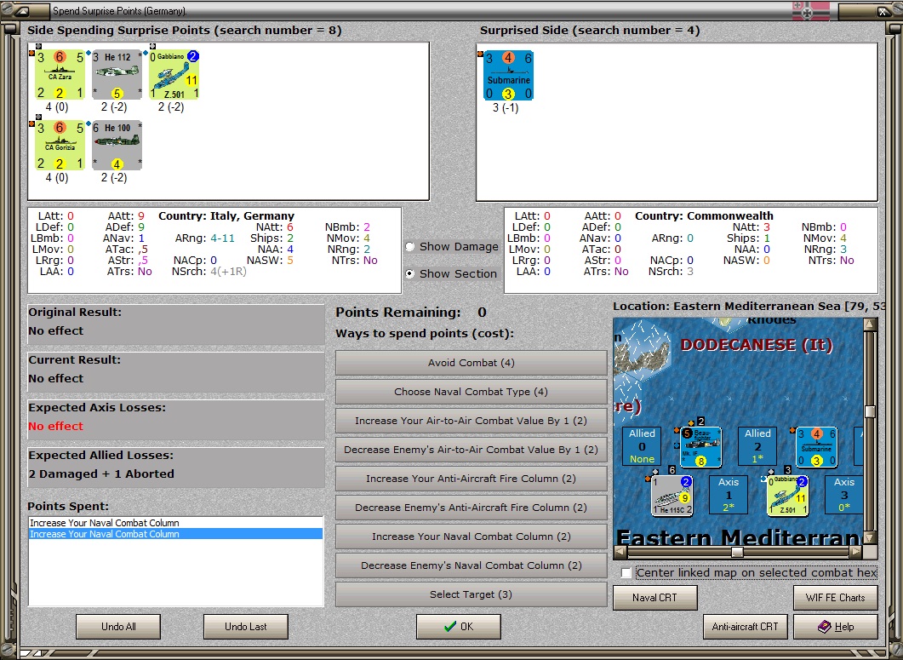Click the Gabbiano Z.501 unit on the map
The image size is (903, 660).
pos(788,495)
